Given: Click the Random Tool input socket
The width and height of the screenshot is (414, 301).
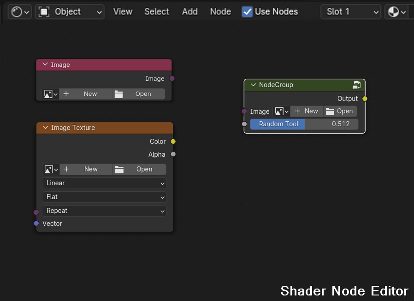Looking at the screenshot, I should pyautogui.click(x=244, y=124).
